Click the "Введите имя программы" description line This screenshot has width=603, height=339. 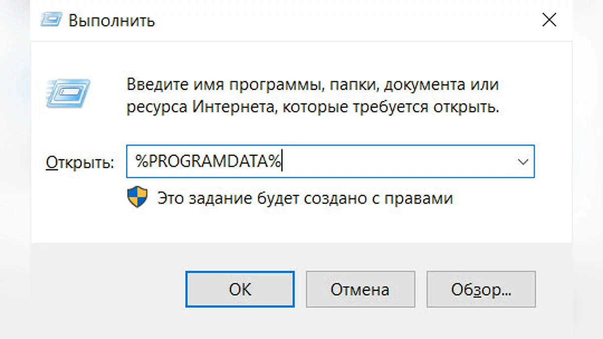pos(312,84)
